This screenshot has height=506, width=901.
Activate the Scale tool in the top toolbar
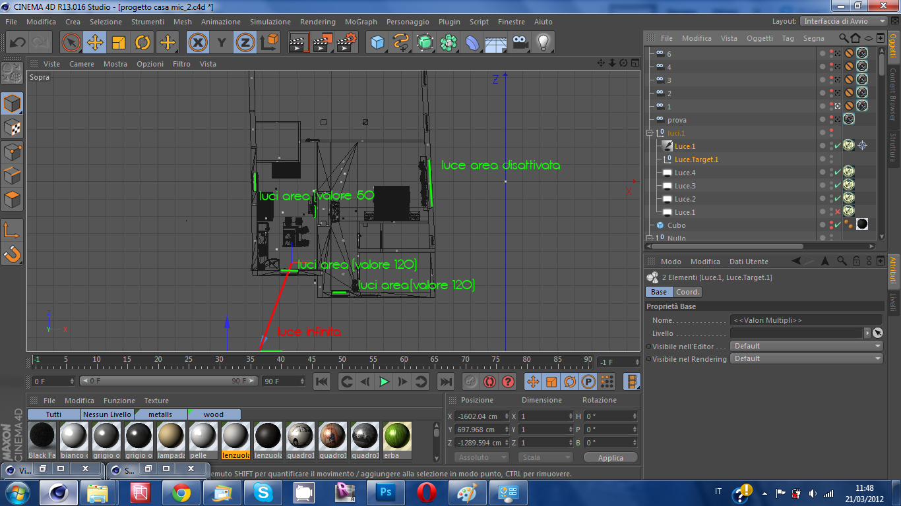[119, 43]
